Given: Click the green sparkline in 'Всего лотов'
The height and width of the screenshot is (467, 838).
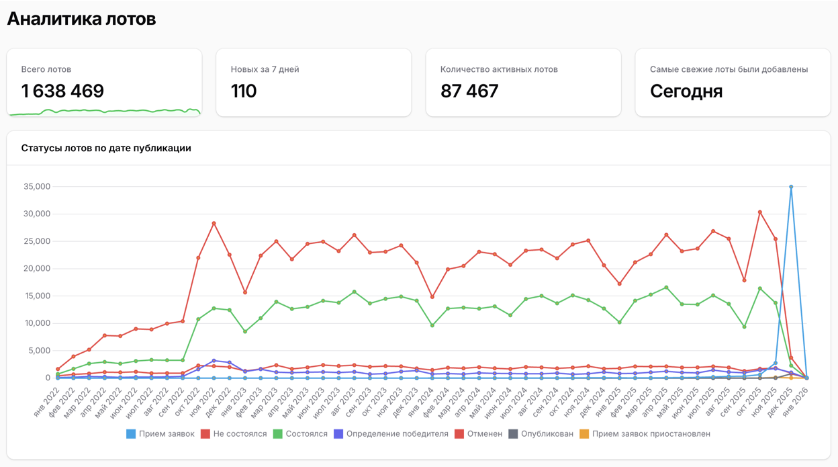Looking at the screenshot, I should pyautogui.click(x=104, y=111).
